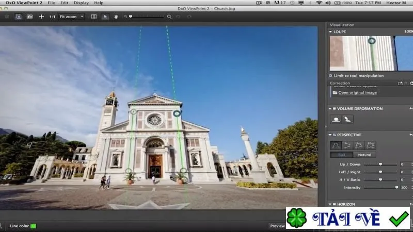The image size is (413, 232).
Task: Show the grid overlay from toolbar
Action: pyautogui.click(x=94, y=16)
